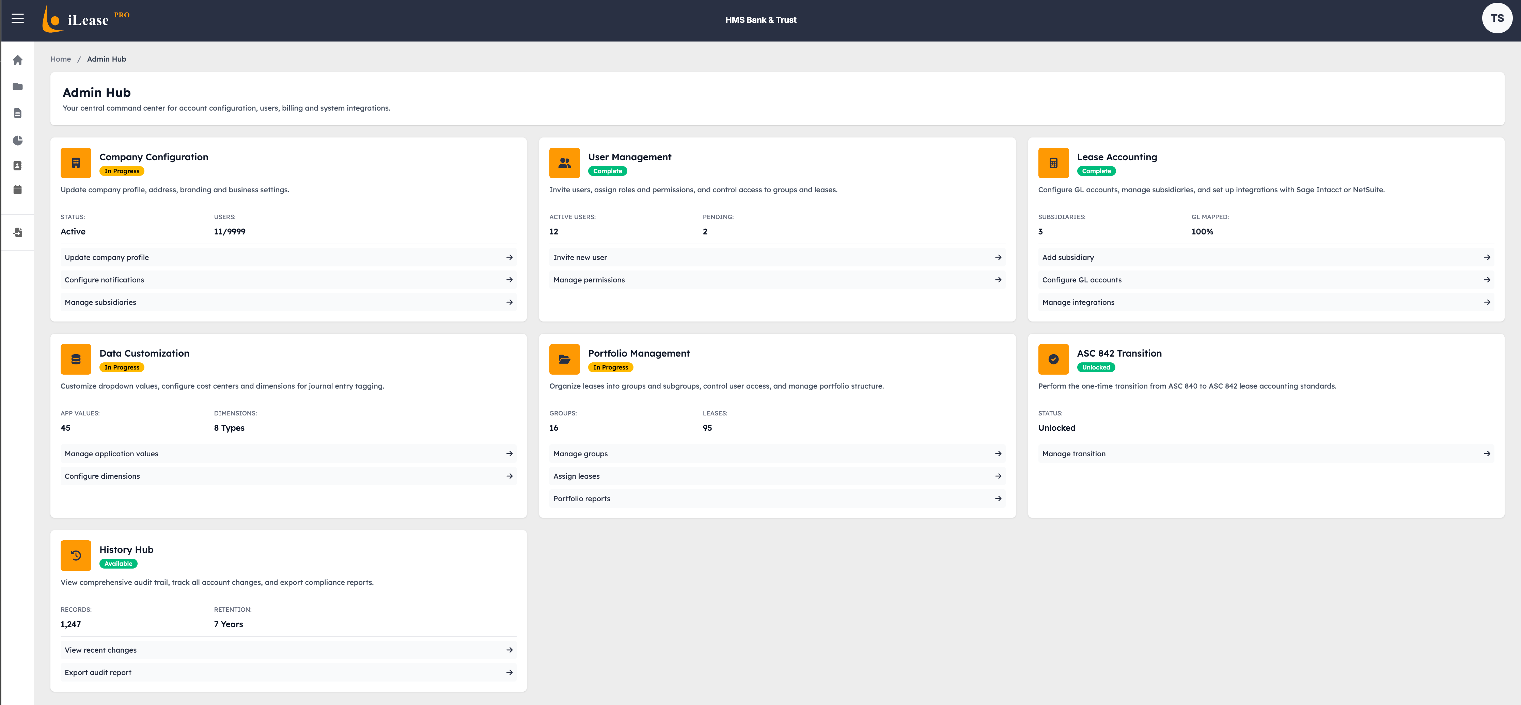Open the hamburger menu icon
1521x705 pixels.
click(18, 18)
